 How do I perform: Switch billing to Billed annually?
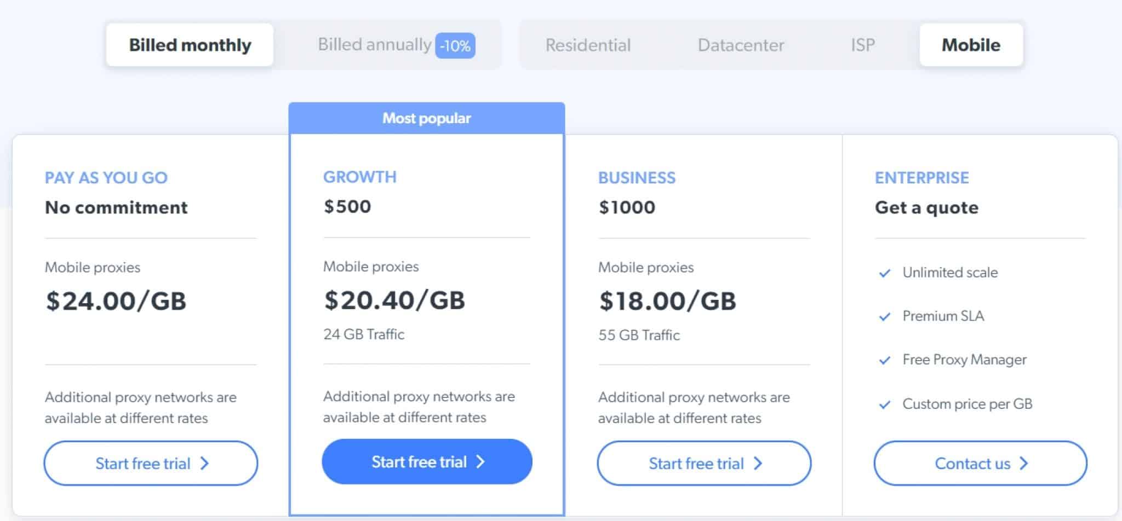pyautogui.click(x=374, y=45)
